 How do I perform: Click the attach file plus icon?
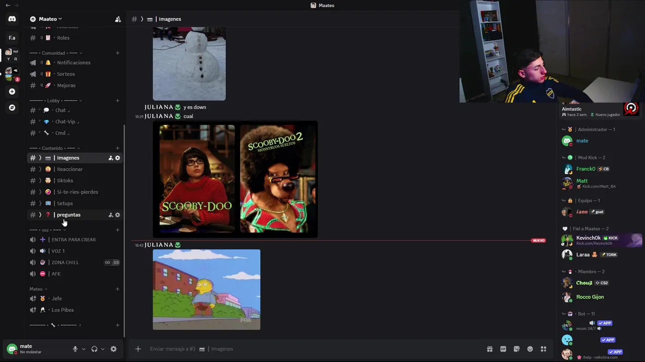coord(138,349)
